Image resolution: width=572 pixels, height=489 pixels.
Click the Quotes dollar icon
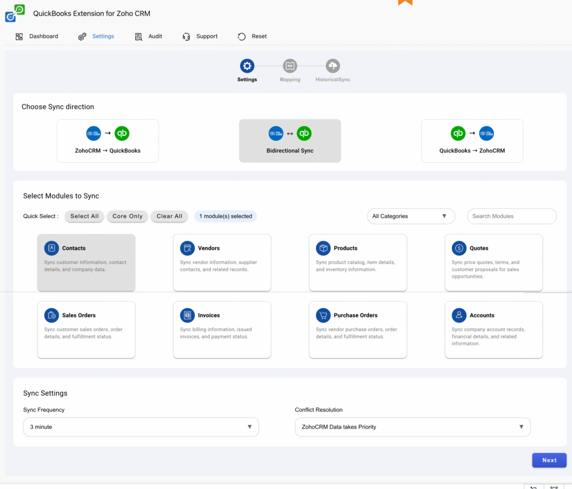point(459,248)
